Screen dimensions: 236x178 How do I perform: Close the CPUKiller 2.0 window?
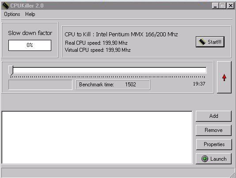pyautogui.click(x=231, y=6)
